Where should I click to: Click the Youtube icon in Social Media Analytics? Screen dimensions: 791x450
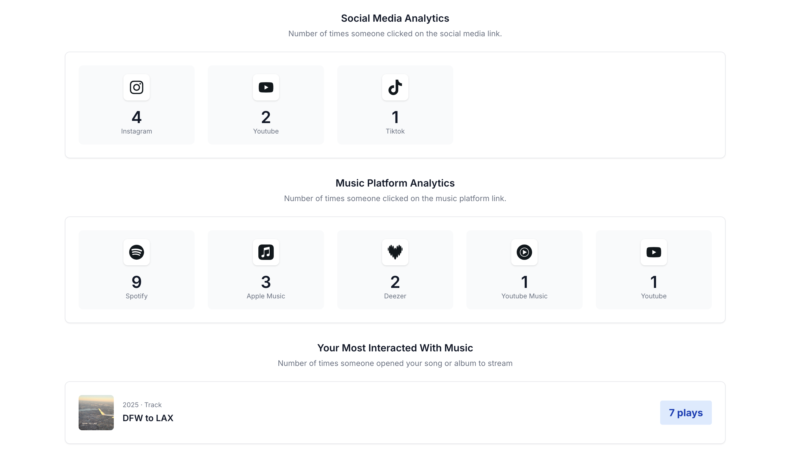click(266, 87)
